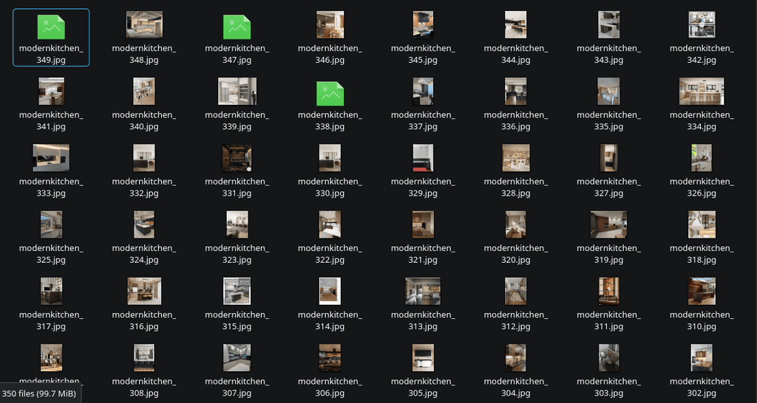Click the file name label modernkitchen_348.jpg
Viewport: 757px width, 403px height.
(x=144, y=54)
